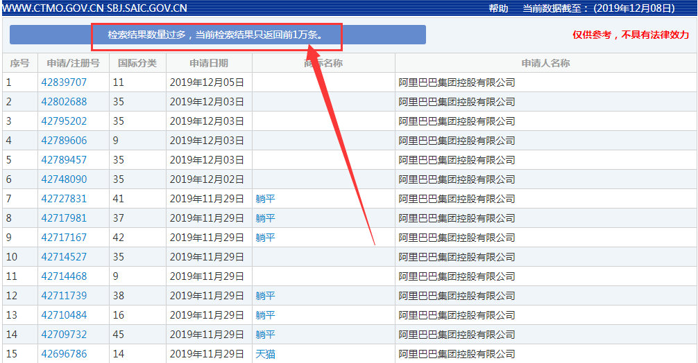Open registration number 42839707
The image size is (698, 363).
click(x=64, y=82)
